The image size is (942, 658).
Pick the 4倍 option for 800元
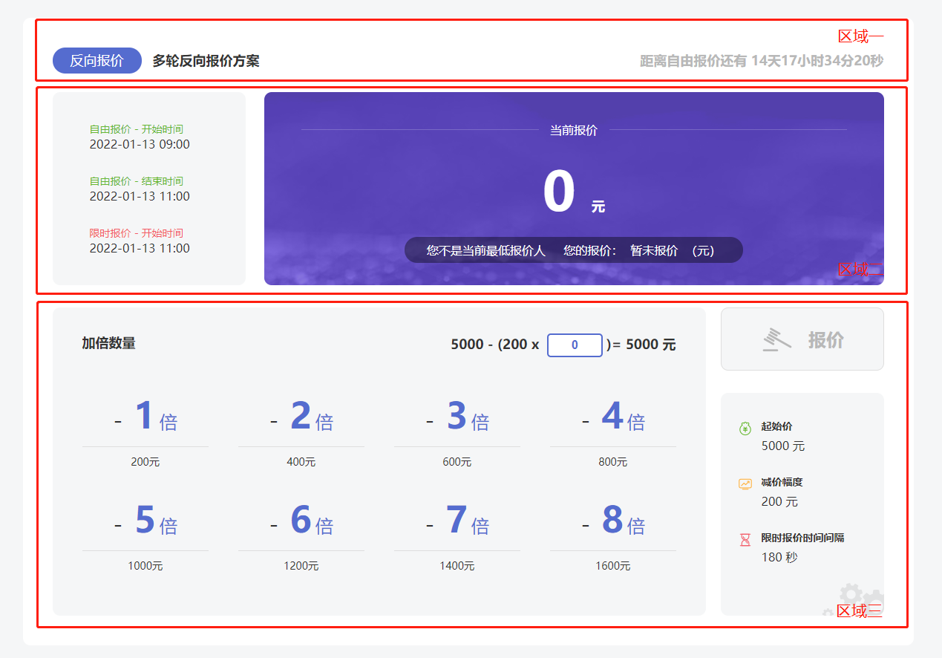[x=613, y=417]
